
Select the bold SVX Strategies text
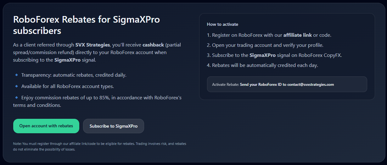pyautogui.click(x=93, y=45)
